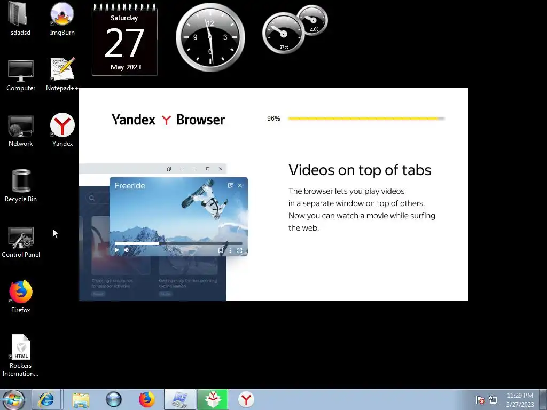This screenshot has height=410, width=547.
Task: Mute the Freeride video volume icon
Action: (126, 250)
